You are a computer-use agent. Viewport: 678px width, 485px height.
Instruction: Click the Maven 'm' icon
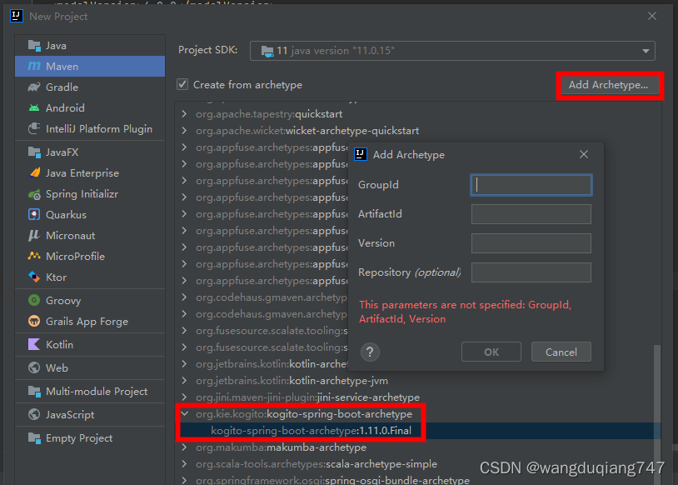(x=34, y=66)
